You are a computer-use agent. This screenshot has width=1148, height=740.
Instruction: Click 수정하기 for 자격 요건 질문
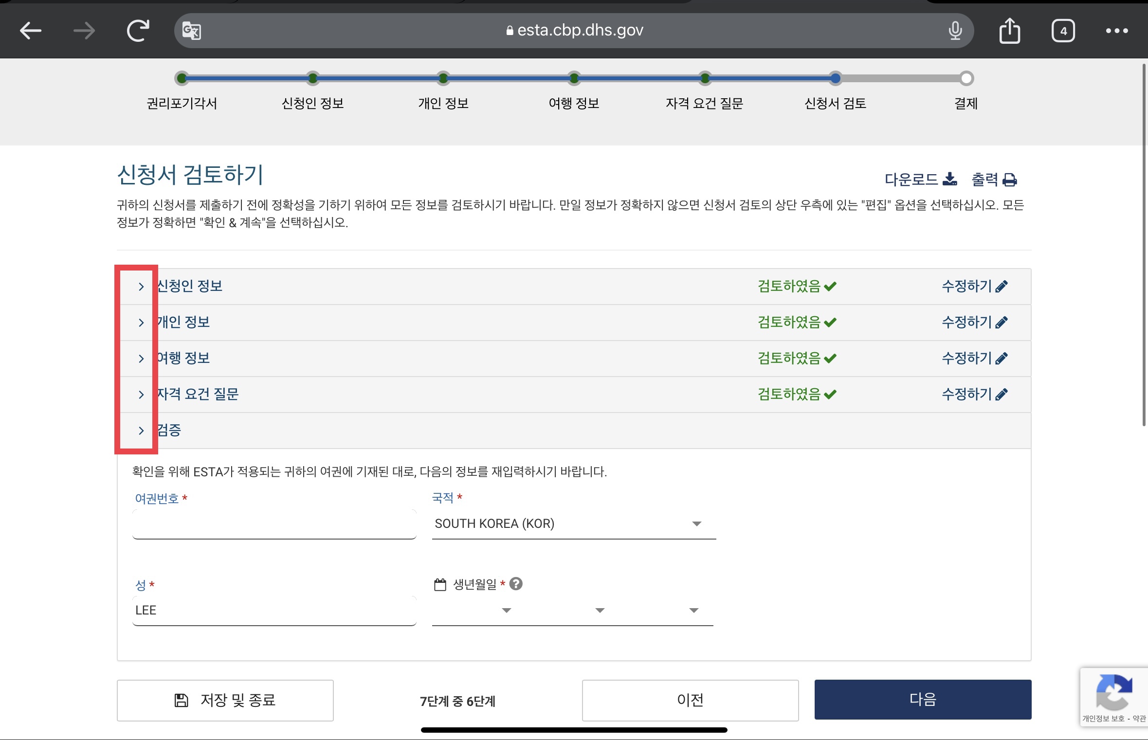974,394
